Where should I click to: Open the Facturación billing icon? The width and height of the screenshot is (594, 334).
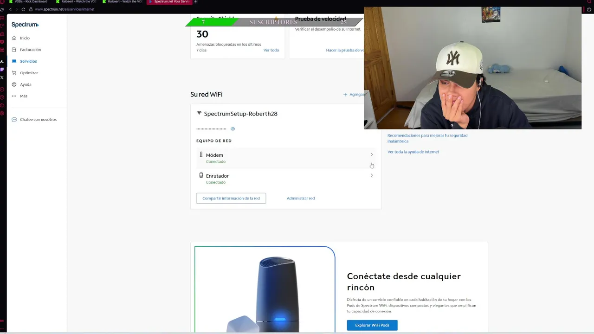14,50
